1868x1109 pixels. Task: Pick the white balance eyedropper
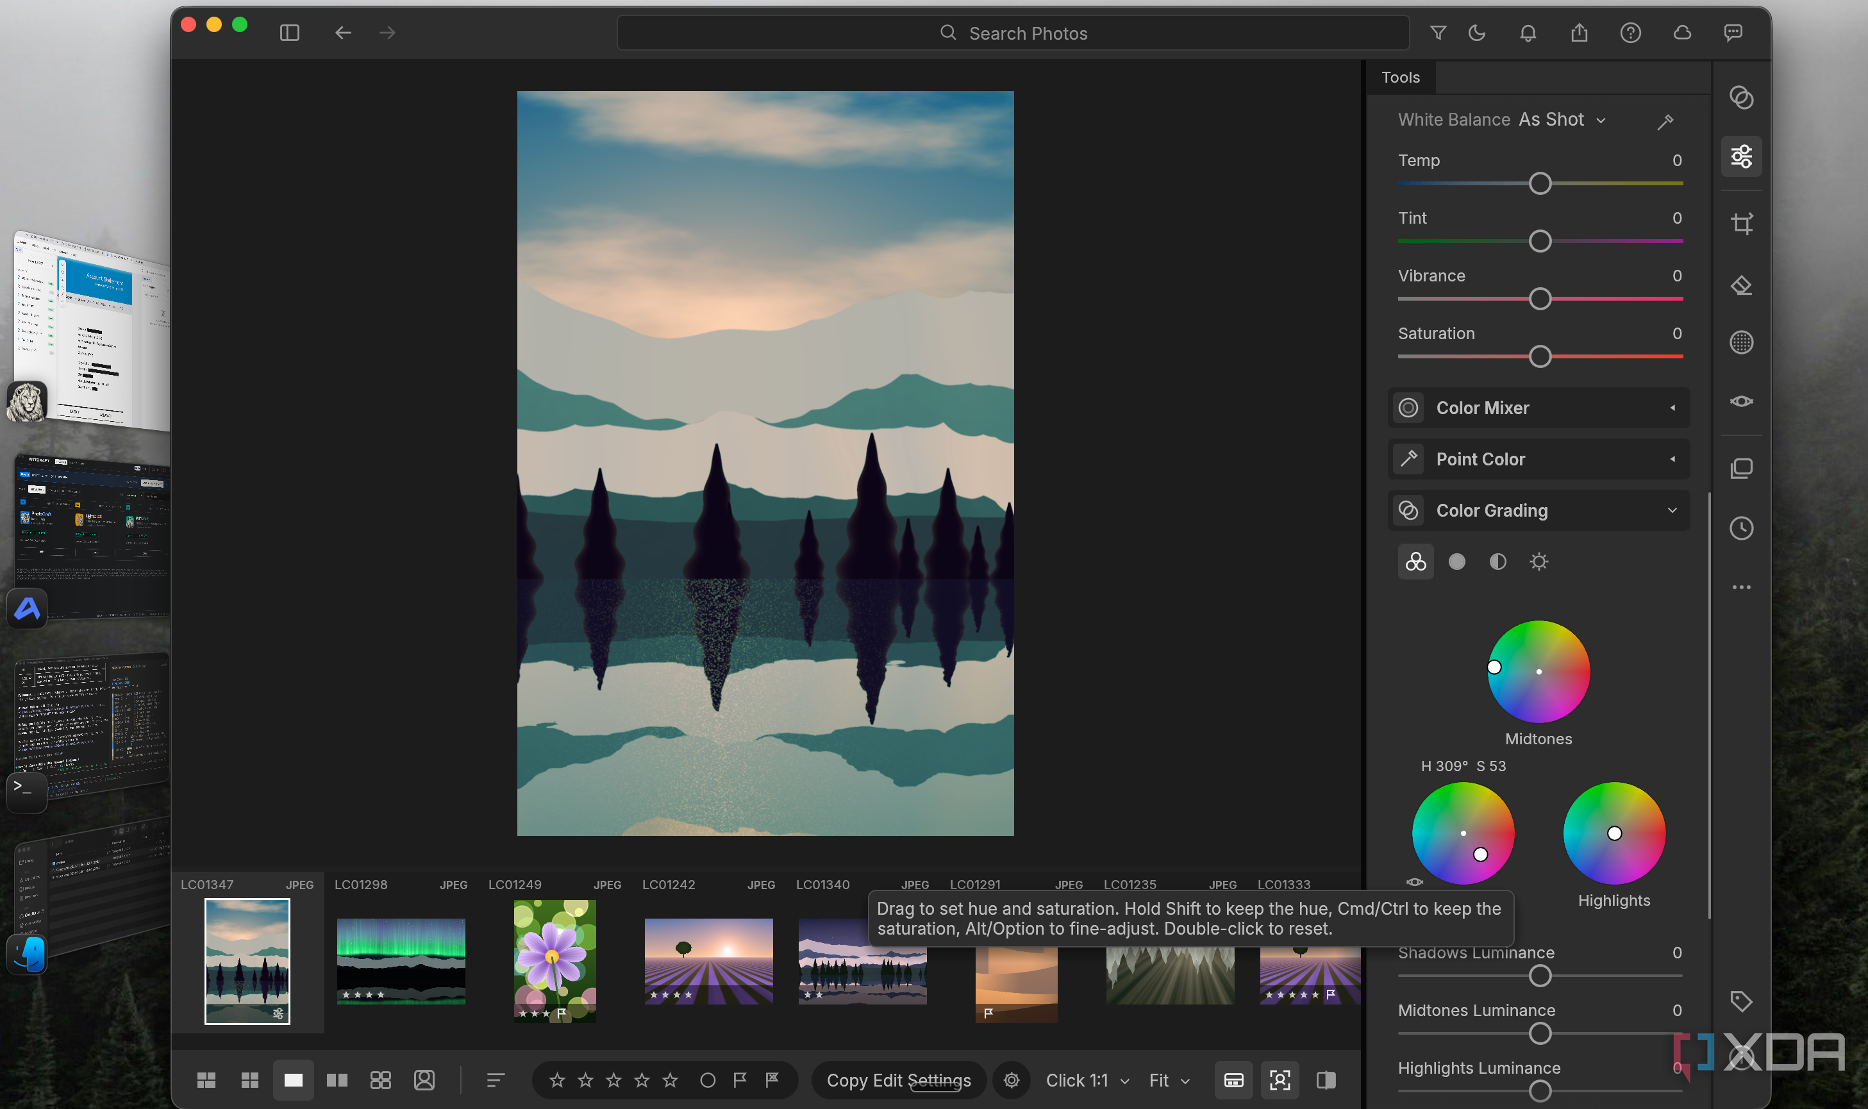pos(1665,122)
